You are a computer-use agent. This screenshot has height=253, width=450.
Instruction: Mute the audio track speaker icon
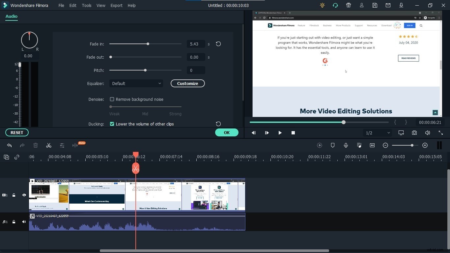24,222
